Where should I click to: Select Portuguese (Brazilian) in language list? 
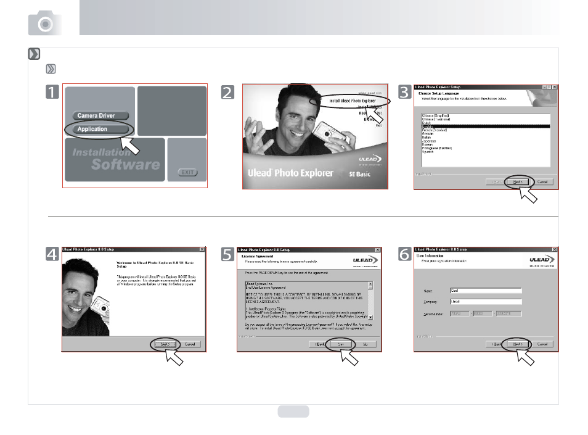click(437, 148)
